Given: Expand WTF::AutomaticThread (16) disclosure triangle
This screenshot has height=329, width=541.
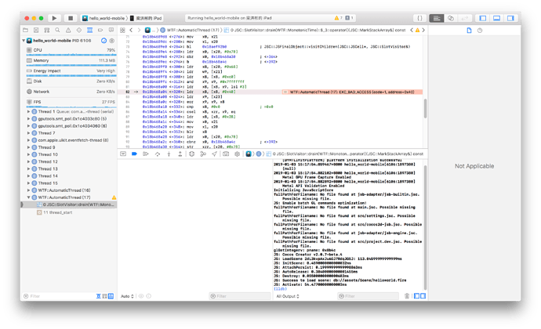Looking at the screenshot, I should click(28, 190).
